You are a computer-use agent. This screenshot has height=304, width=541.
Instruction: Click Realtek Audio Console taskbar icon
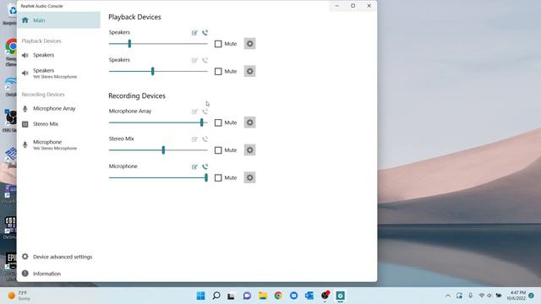point(340,296)
